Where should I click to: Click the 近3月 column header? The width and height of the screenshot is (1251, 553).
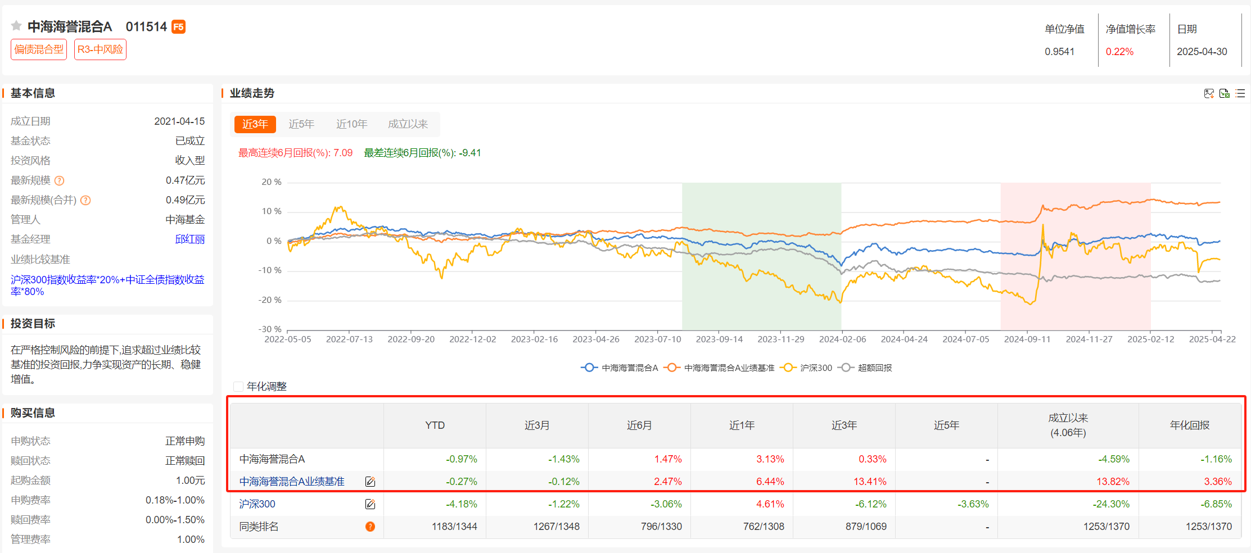pos(537,425)
